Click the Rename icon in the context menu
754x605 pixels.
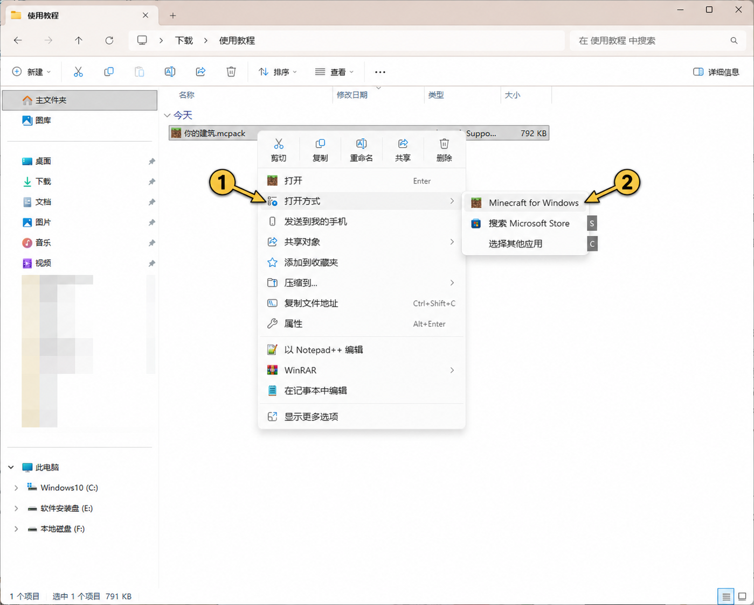[x=361, y=144]
